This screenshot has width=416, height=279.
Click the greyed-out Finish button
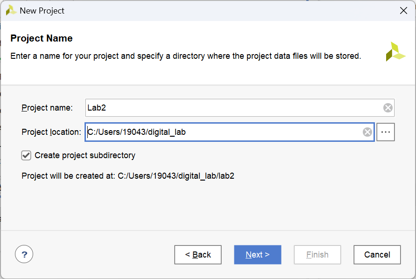pyautogui.click(x=317, y=255)
